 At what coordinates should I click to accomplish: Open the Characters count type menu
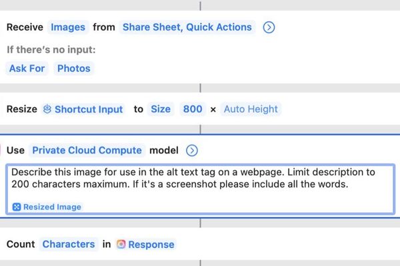coord(68,244)
